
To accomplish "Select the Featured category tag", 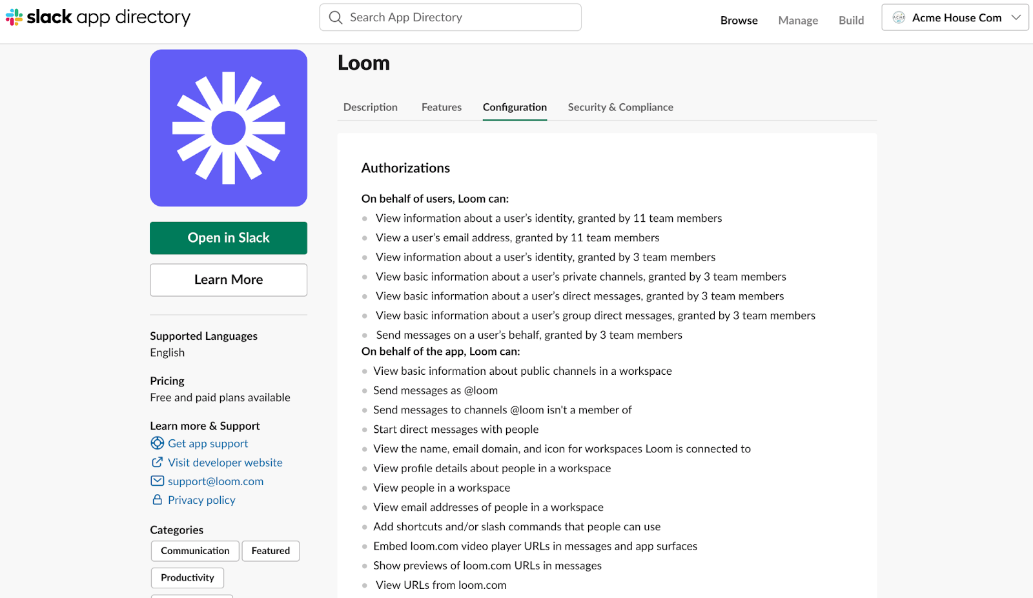I will (271, 551).
